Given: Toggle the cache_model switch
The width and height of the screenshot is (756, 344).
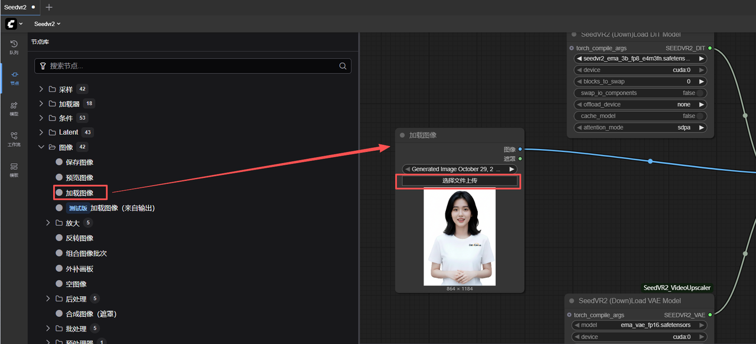Looking at the screenshot, I should 700,116.
